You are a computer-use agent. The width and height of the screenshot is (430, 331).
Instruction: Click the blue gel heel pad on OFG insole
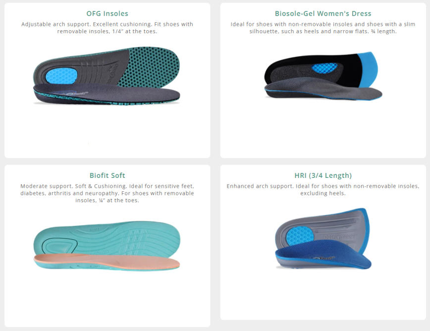pyautogui.click(x=61, y=76)
